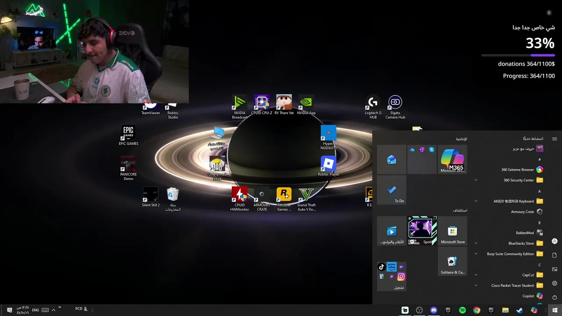Open the NVIDIA Broadcast desktop icon
Viewport: 562px width, 316px height.
tap(240, 107)
